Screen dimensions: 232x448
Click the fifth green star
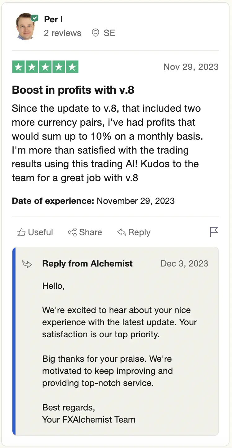click(x=72, y=67)
